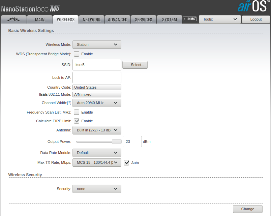
Task: Expand the Tools dropdown menu
Action: click(220, 19)
